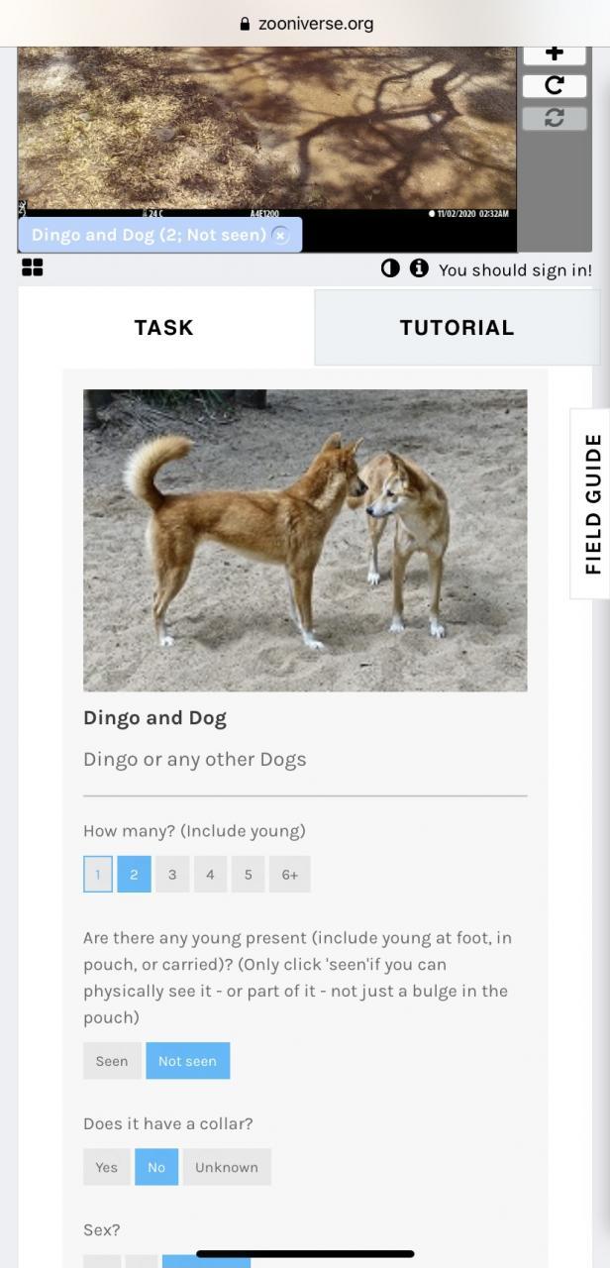Select 3 for how many animals
610x1268 pixels.
(172, 875)
